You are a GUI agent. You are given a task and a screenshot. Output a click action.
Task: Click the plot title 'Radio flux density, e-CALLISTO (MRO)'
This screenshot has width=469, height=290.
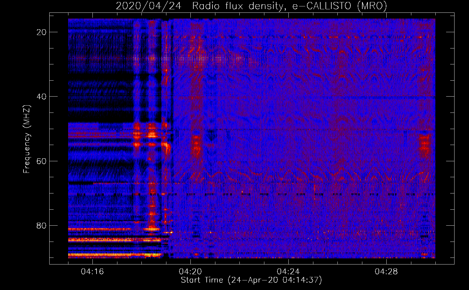pos(289,6)
